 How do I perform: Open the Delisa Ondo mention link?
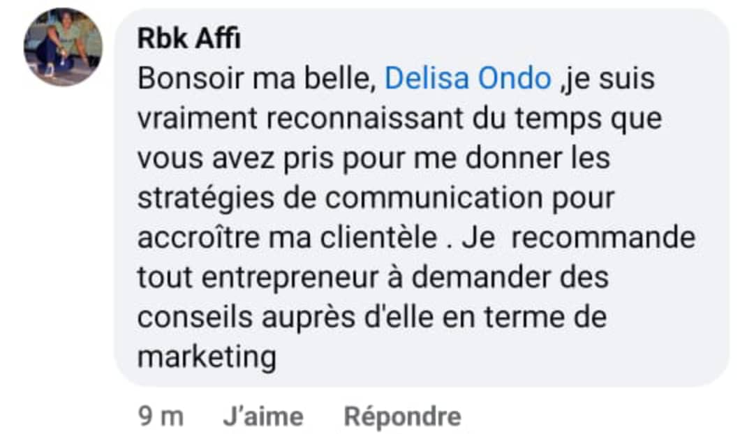tap(468, 79)
